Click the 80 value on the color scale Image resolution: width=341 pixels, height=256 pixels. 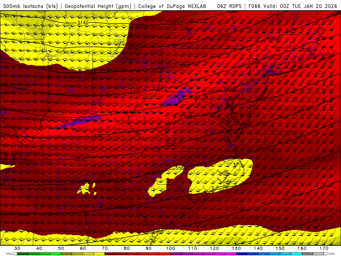click(x=127, y=248)
